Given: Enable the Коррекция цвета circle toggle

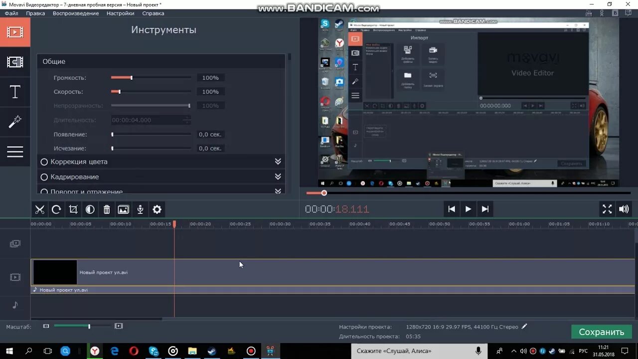Looking at the screenshot, I should coord(44,162).
